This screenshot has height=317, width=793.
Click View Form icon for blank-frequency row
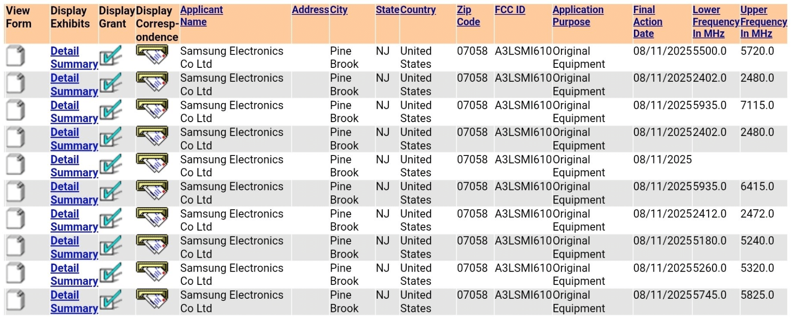[16, 165]
